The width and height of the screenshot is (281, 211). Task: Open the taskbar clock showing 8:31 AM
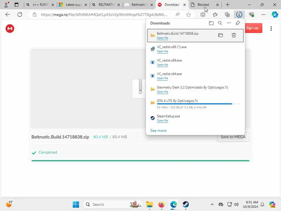click(x=250, y=204)
